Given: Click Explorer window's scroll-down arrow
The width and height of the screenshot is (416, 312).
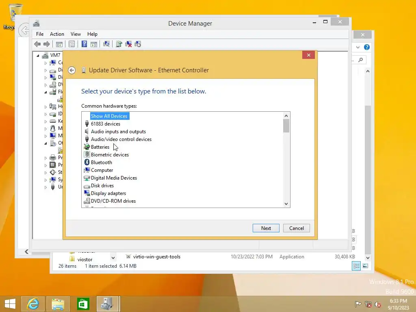Looking at the screenshot, I should [368, 258].
